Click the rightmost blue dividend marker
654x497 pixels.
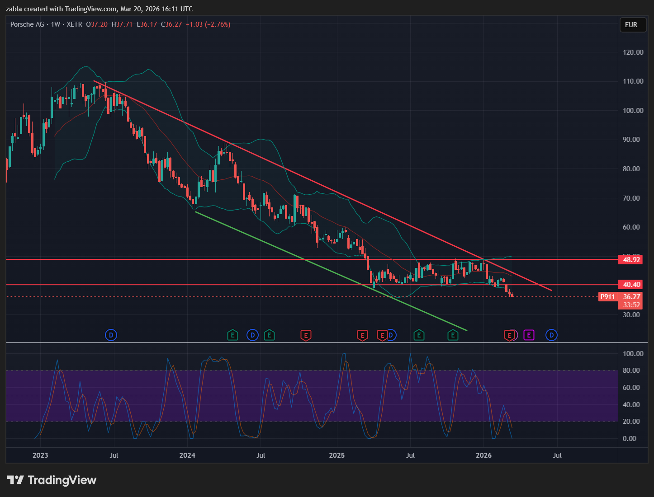pos(551,335)
